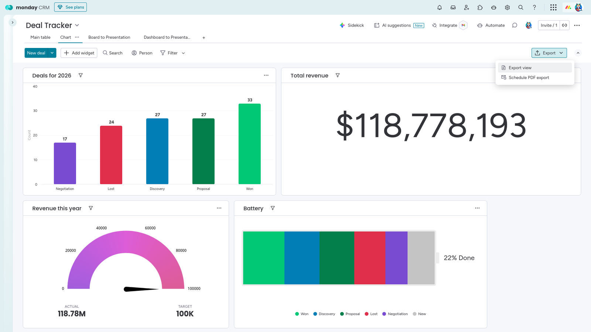This screenshot has width=591, height=332.
Task: Select Schedule PDF export from the menu
Action: [x=528, y=77]
